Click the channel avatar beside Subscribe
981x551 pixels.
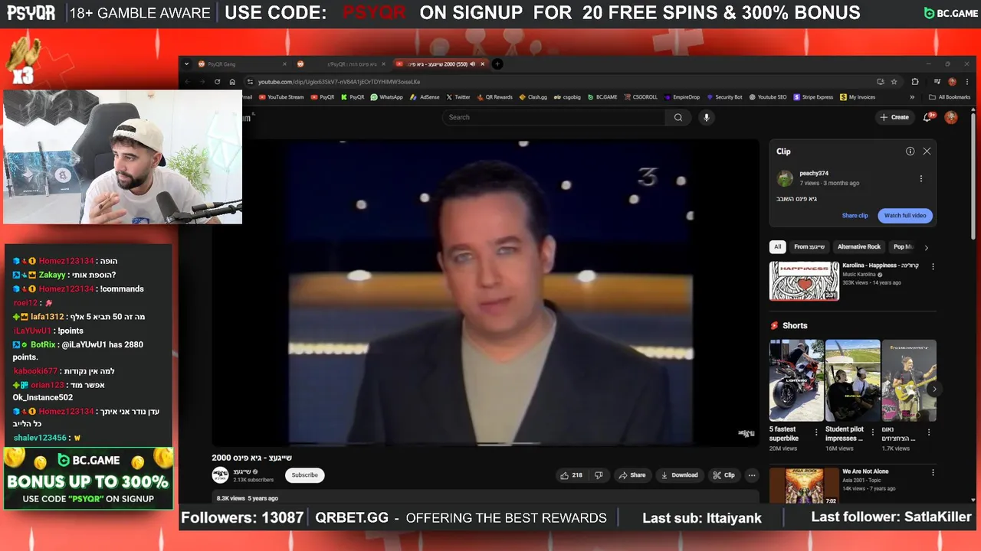coord(220,475)
